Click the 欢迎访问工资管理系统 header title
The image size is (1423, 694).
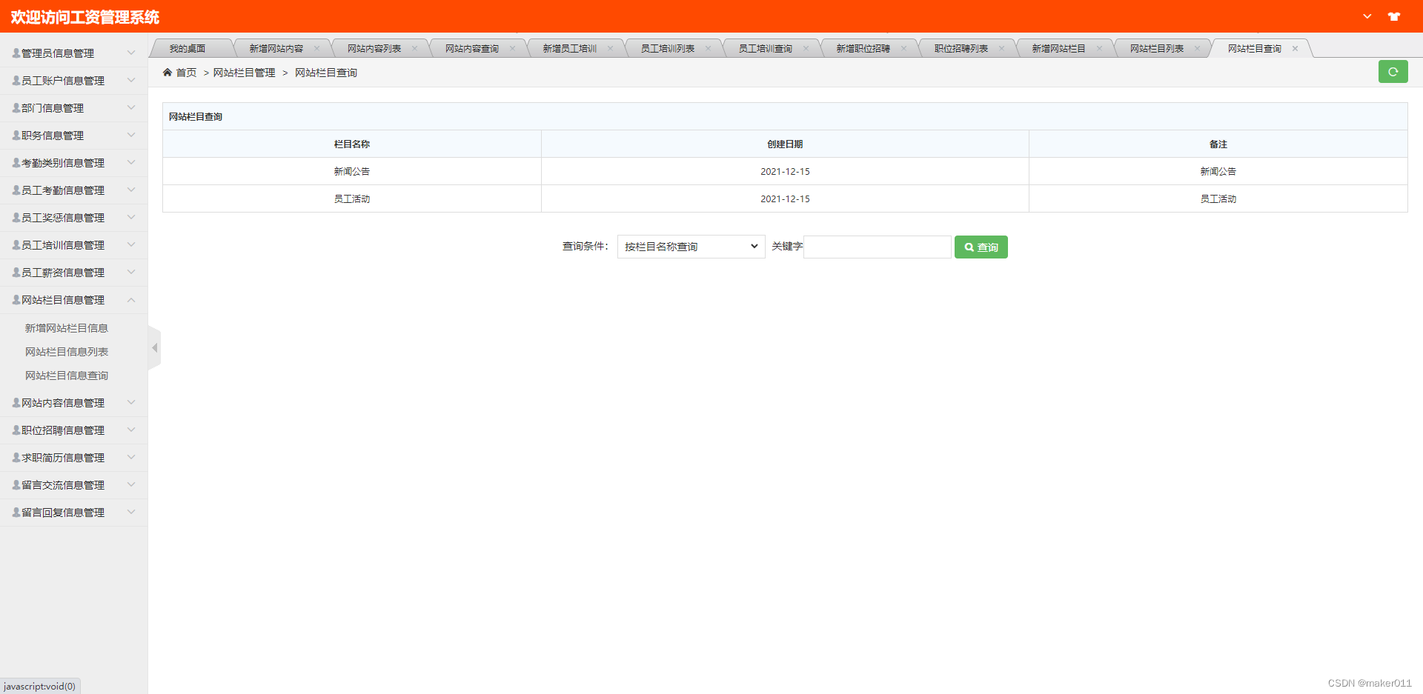85,17
